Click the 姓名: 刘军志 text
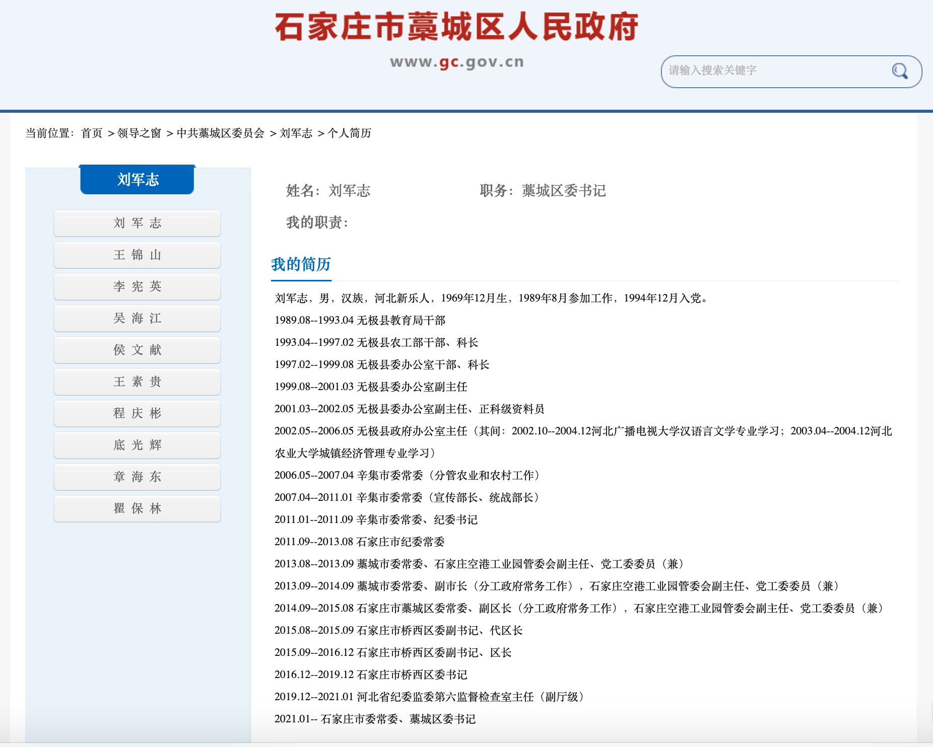 328,191
